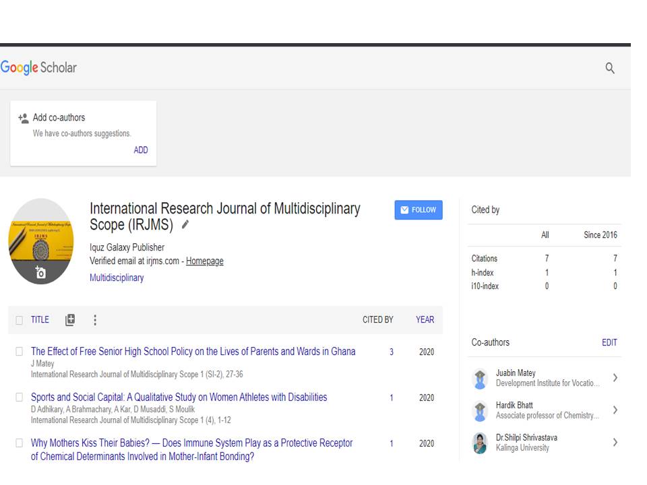The width and height of the screenshot is (647, 485).
Task: Click the blue FOLLOW button
Action: click(x=418, y=210)
